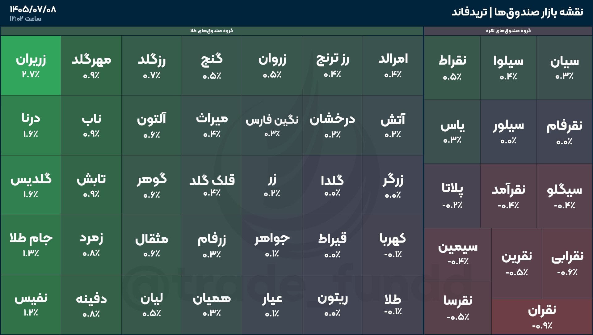Select the تابش tile

[91, 185]
